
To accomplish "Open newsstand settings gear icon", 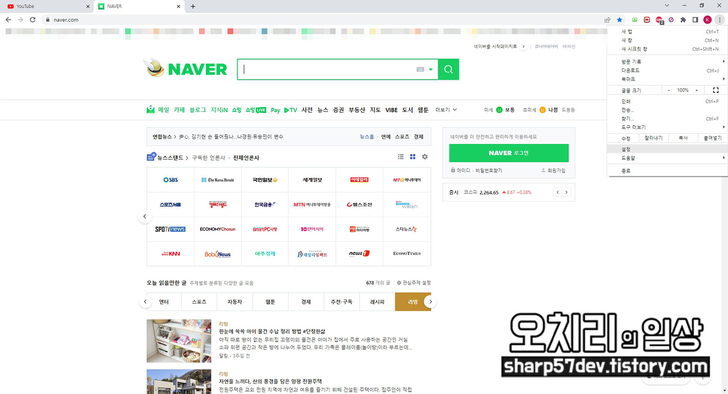I will coord(425,157).
